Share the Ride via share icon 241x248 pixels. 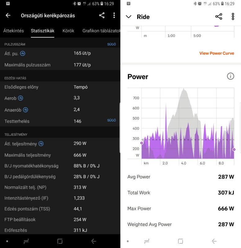219,16
